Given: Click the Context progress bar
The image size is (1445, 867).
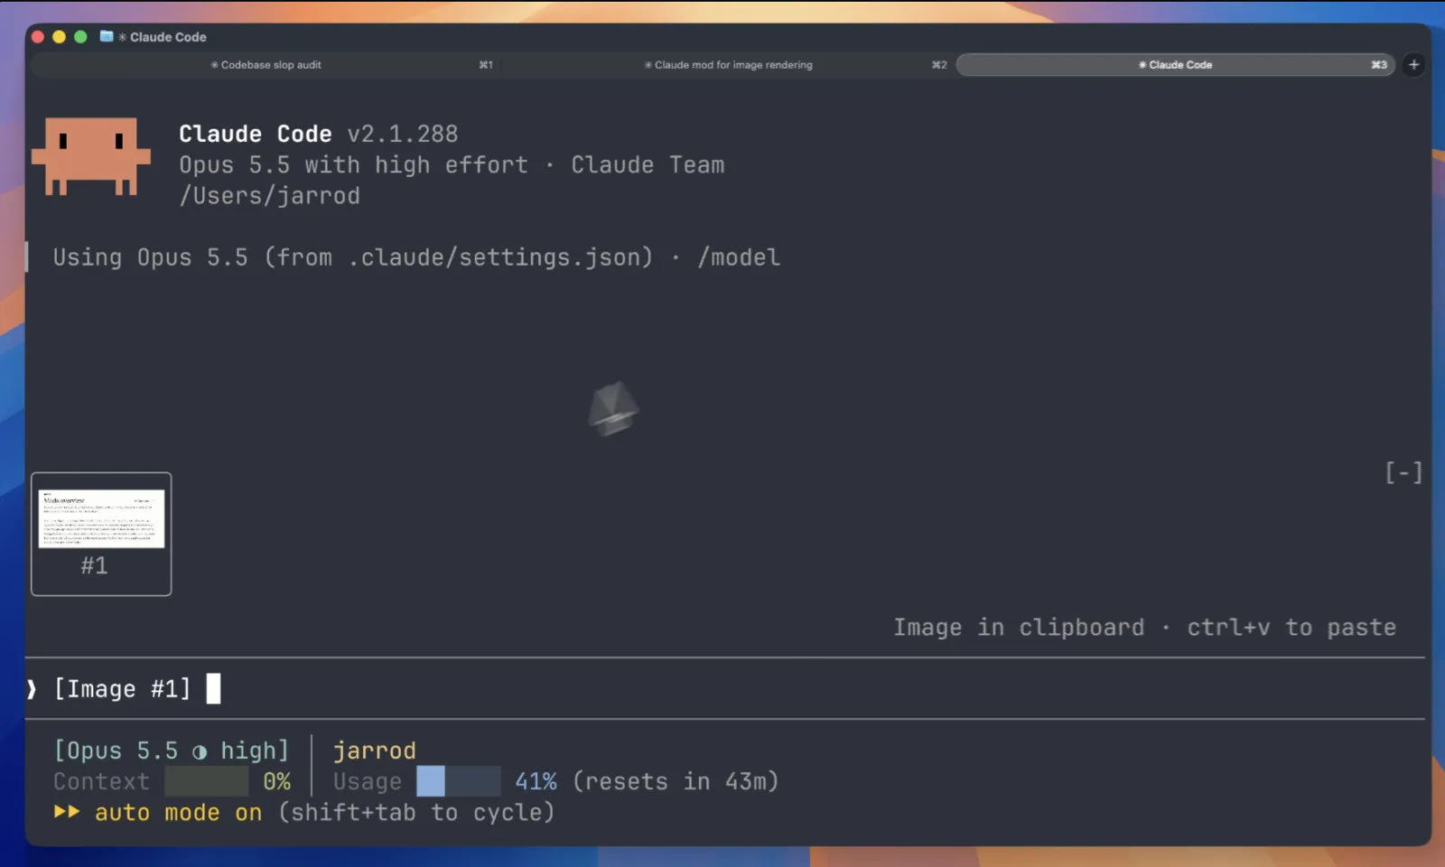Looking at the screenshot, I should click(x=206, y=781).
